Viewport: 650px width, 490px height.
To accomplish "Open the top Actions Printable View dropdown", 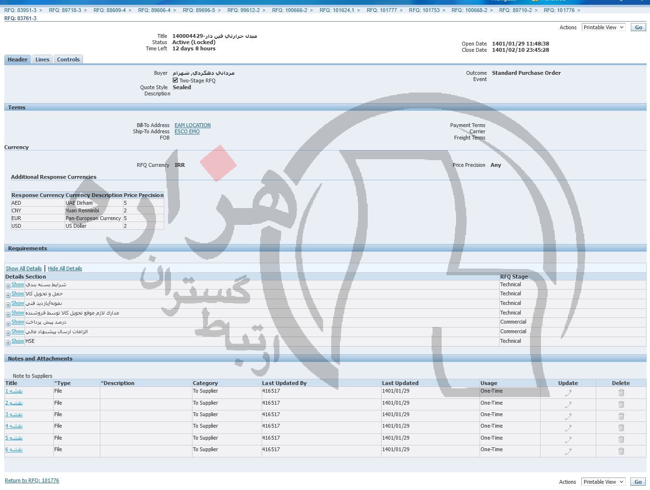I will pyautogui.click(x=604, y=27).
